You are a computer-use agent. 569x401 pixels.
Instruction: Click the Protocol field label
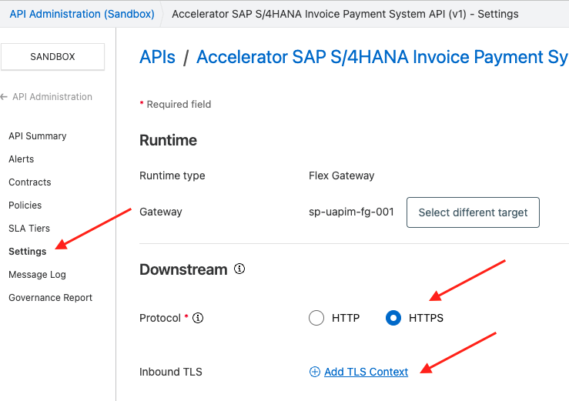pos(160,318)
